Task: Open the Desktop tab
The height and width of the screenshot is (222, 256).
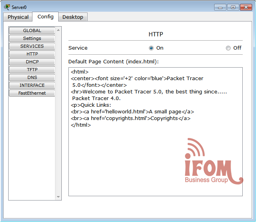Action: (73, 17)
